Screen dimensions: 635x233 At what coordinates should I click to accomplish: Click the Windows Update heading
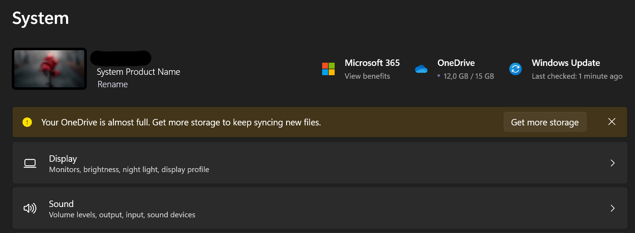(x=565, y=63)
